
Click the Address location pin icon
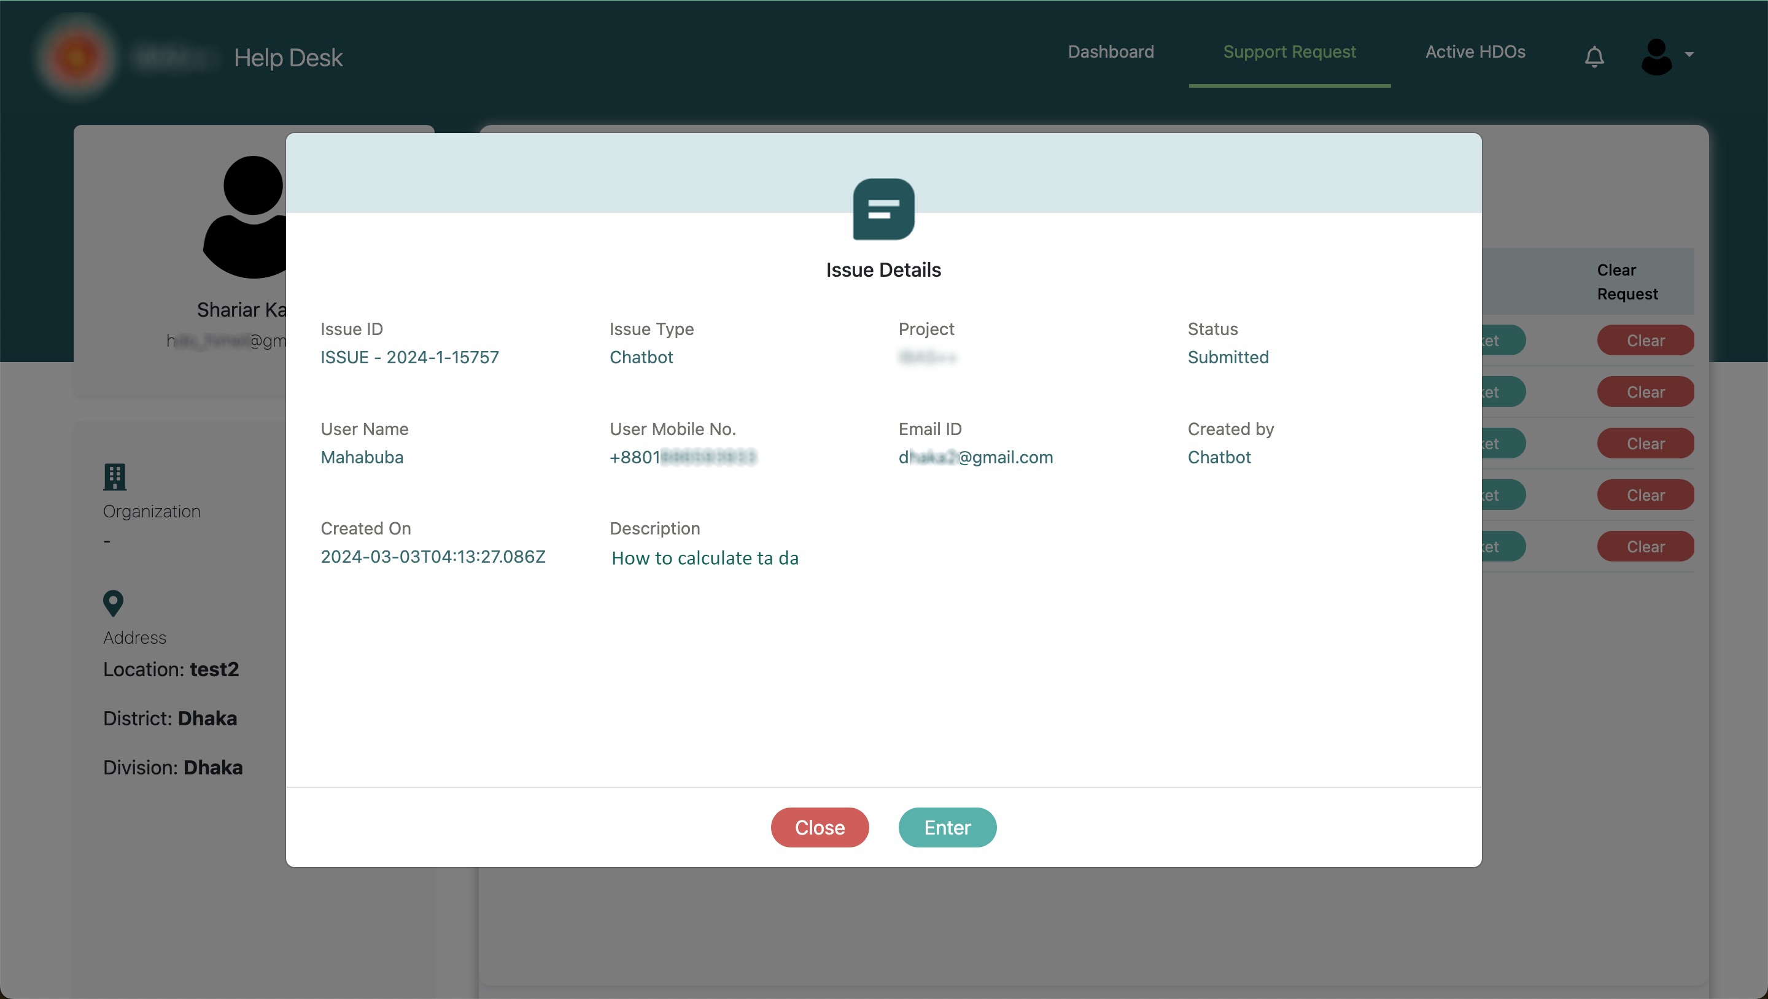click(113, 604)
